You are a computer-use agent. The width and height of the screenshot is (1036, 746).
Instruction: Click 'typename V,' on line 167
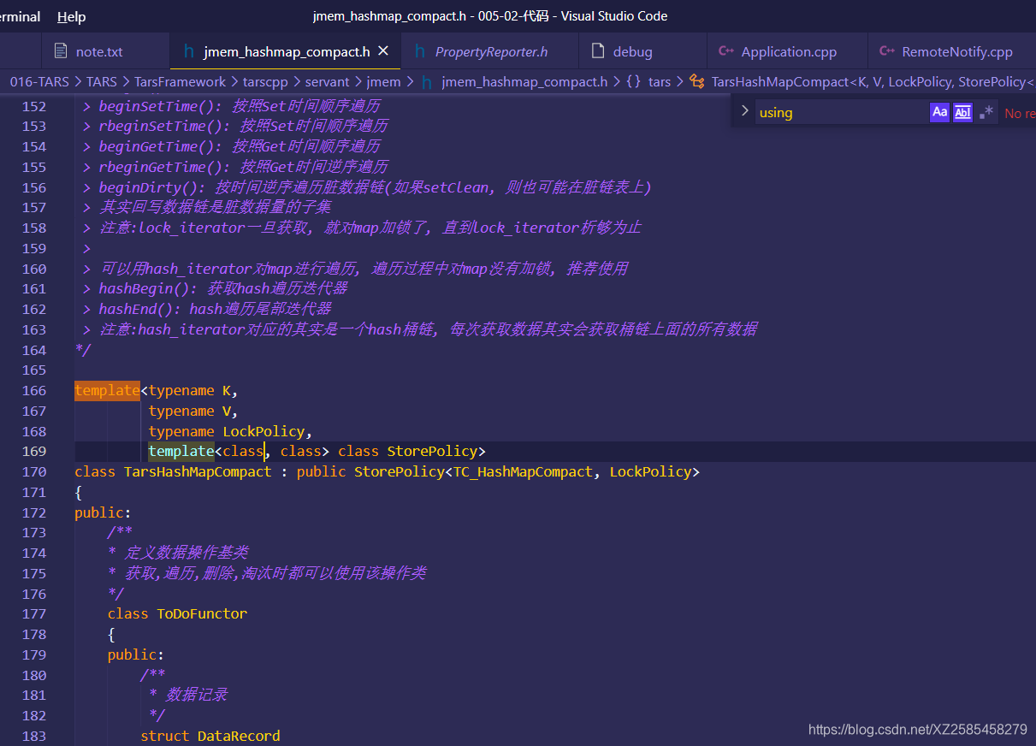pyautogui.click(x=193, y=411)
